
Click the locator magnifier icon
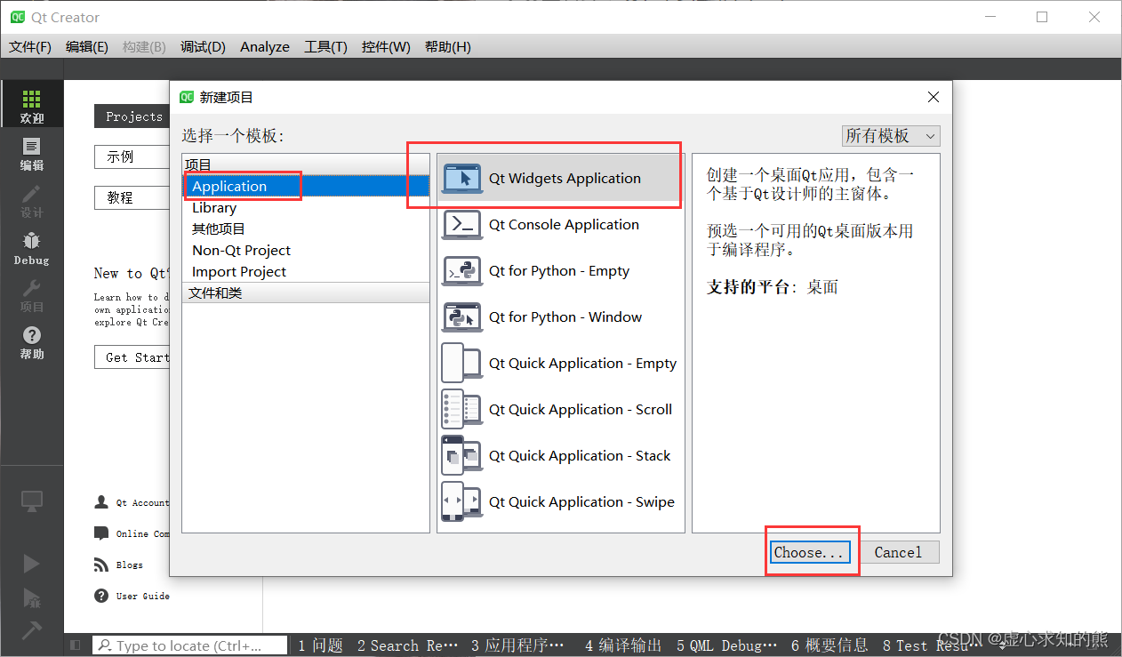(x=105, y=645)
